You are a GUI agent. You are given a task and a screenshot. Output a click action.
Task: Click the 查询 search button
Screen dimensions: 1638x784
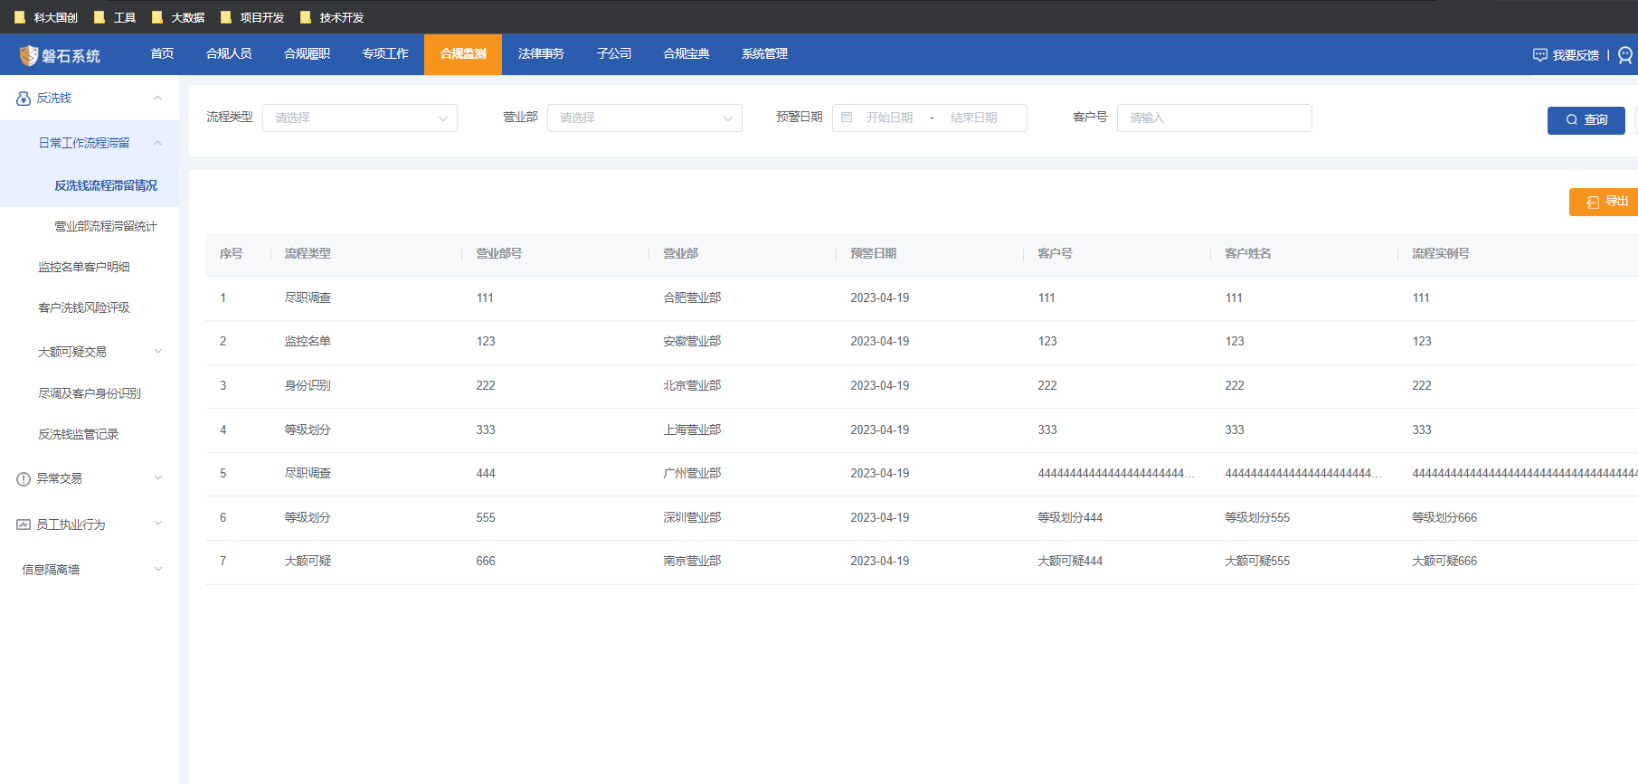click(1586, 120)
